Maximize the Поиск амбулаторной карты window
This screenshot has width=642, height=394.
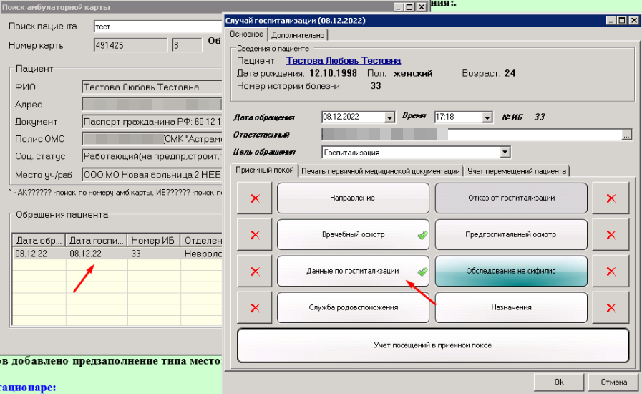pyautogui.click(x=409, y=7)
